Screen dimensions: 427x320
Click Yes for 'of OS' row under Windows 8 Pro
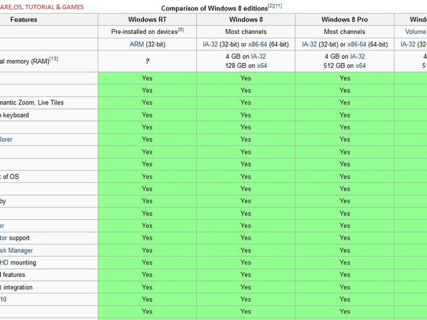click(345, 177)
